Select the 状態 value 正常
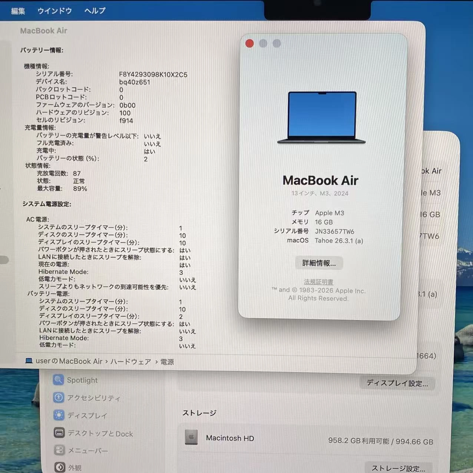473x473 pixels. [x=79, y=181]
